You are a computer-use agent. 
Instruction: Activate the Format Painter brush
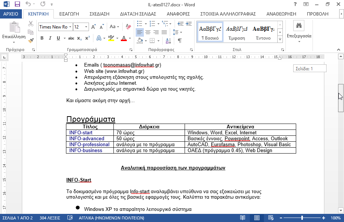coord(31,40)
